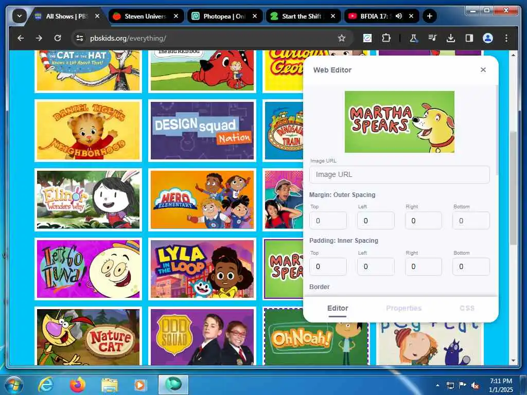Viewport: 527px width, 395px height.
Task: Open Daniel Tiger's Neighborhood show
Action: [x=88, y=131]
